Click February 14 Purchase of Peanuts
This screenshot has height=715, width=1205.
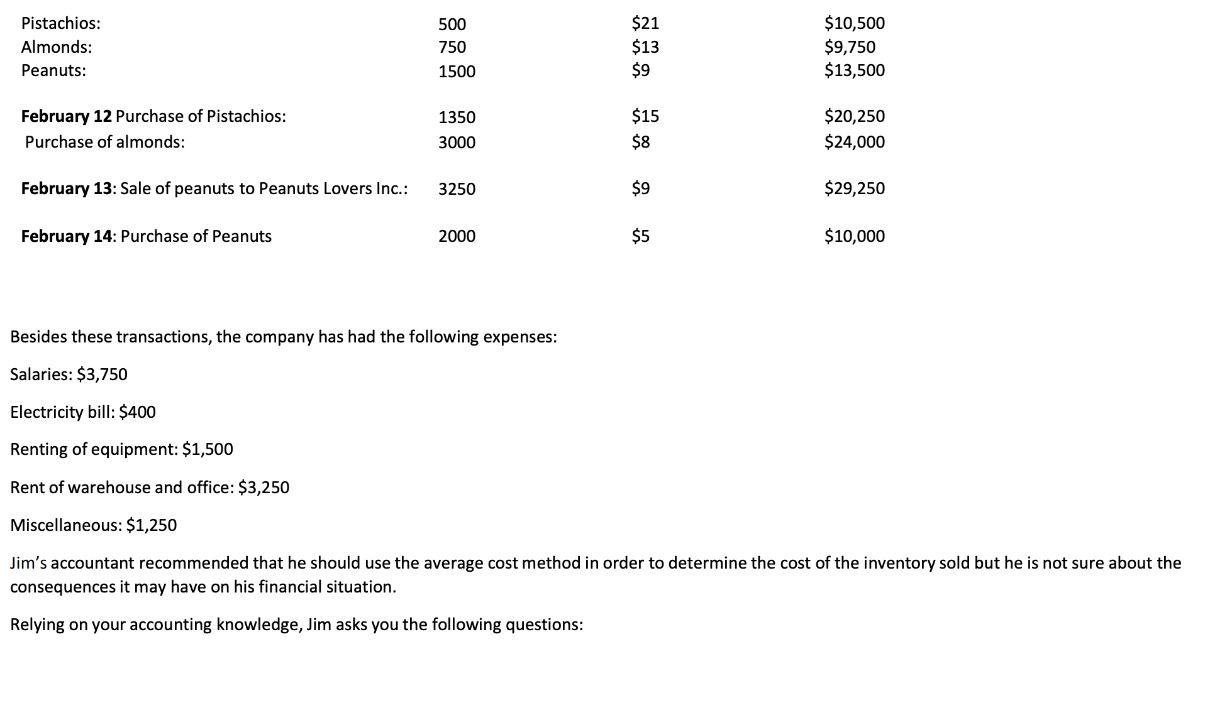pos(147,236)
